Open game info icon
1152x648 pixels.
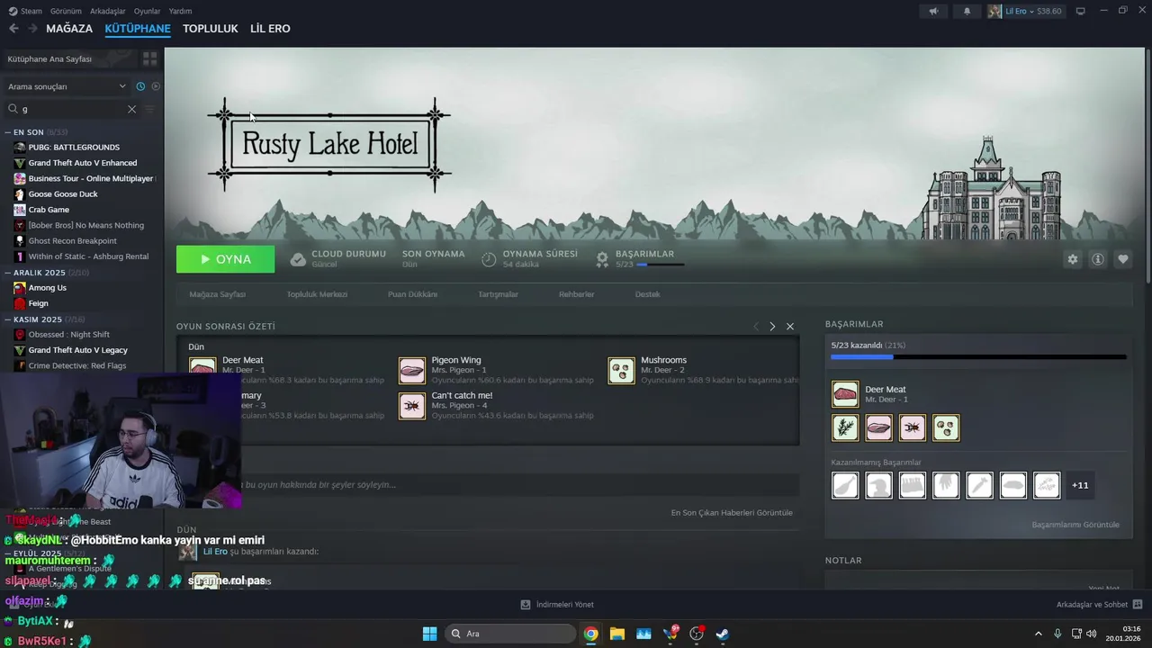coord(1097,259)
